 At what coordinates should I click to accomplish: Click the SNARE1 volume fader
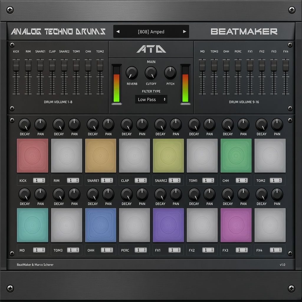point(40,65)
